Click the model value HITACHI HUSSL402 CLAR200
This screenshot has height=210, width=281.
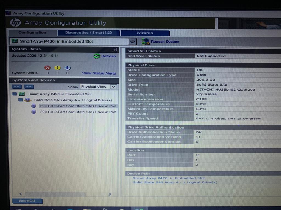coord(226,89)
